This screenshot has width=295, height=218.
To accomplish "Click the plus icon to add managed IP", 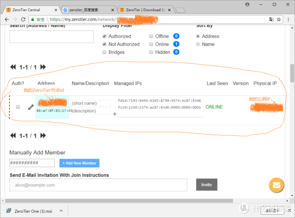I will [x=115, y=114].
